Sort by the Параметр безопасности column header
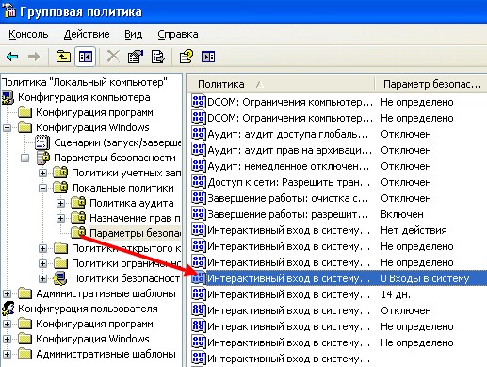 coord(431,84)
